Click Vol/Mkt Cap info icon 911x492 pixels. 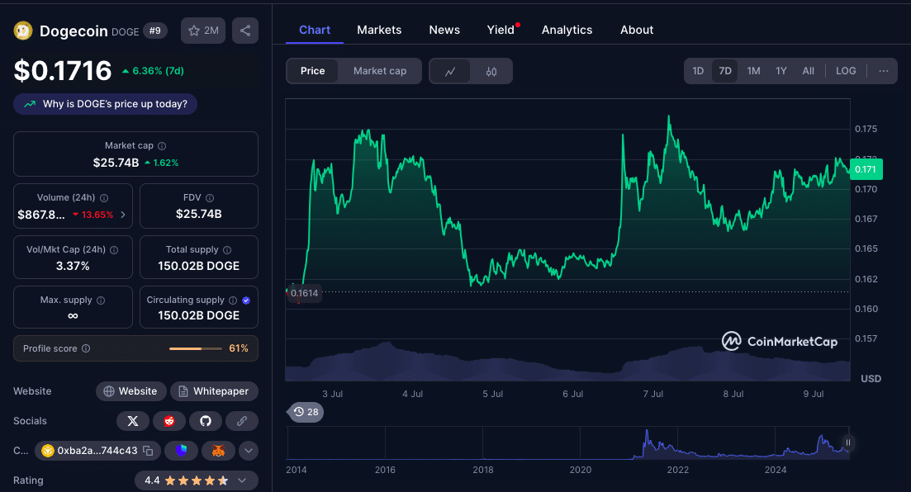pyautogui.click(x=114, y=250)
